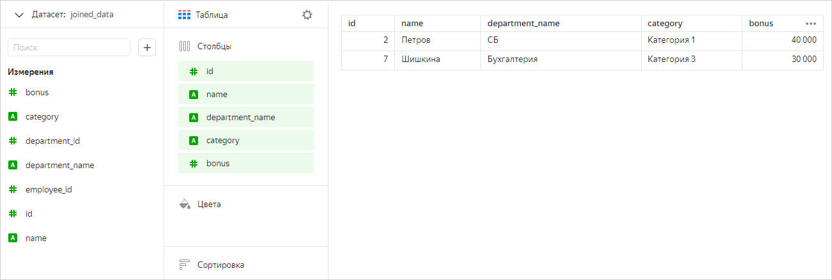Select employee_id in the dimensions list
This screenshot has width=832, height=280.
(50, 189)
